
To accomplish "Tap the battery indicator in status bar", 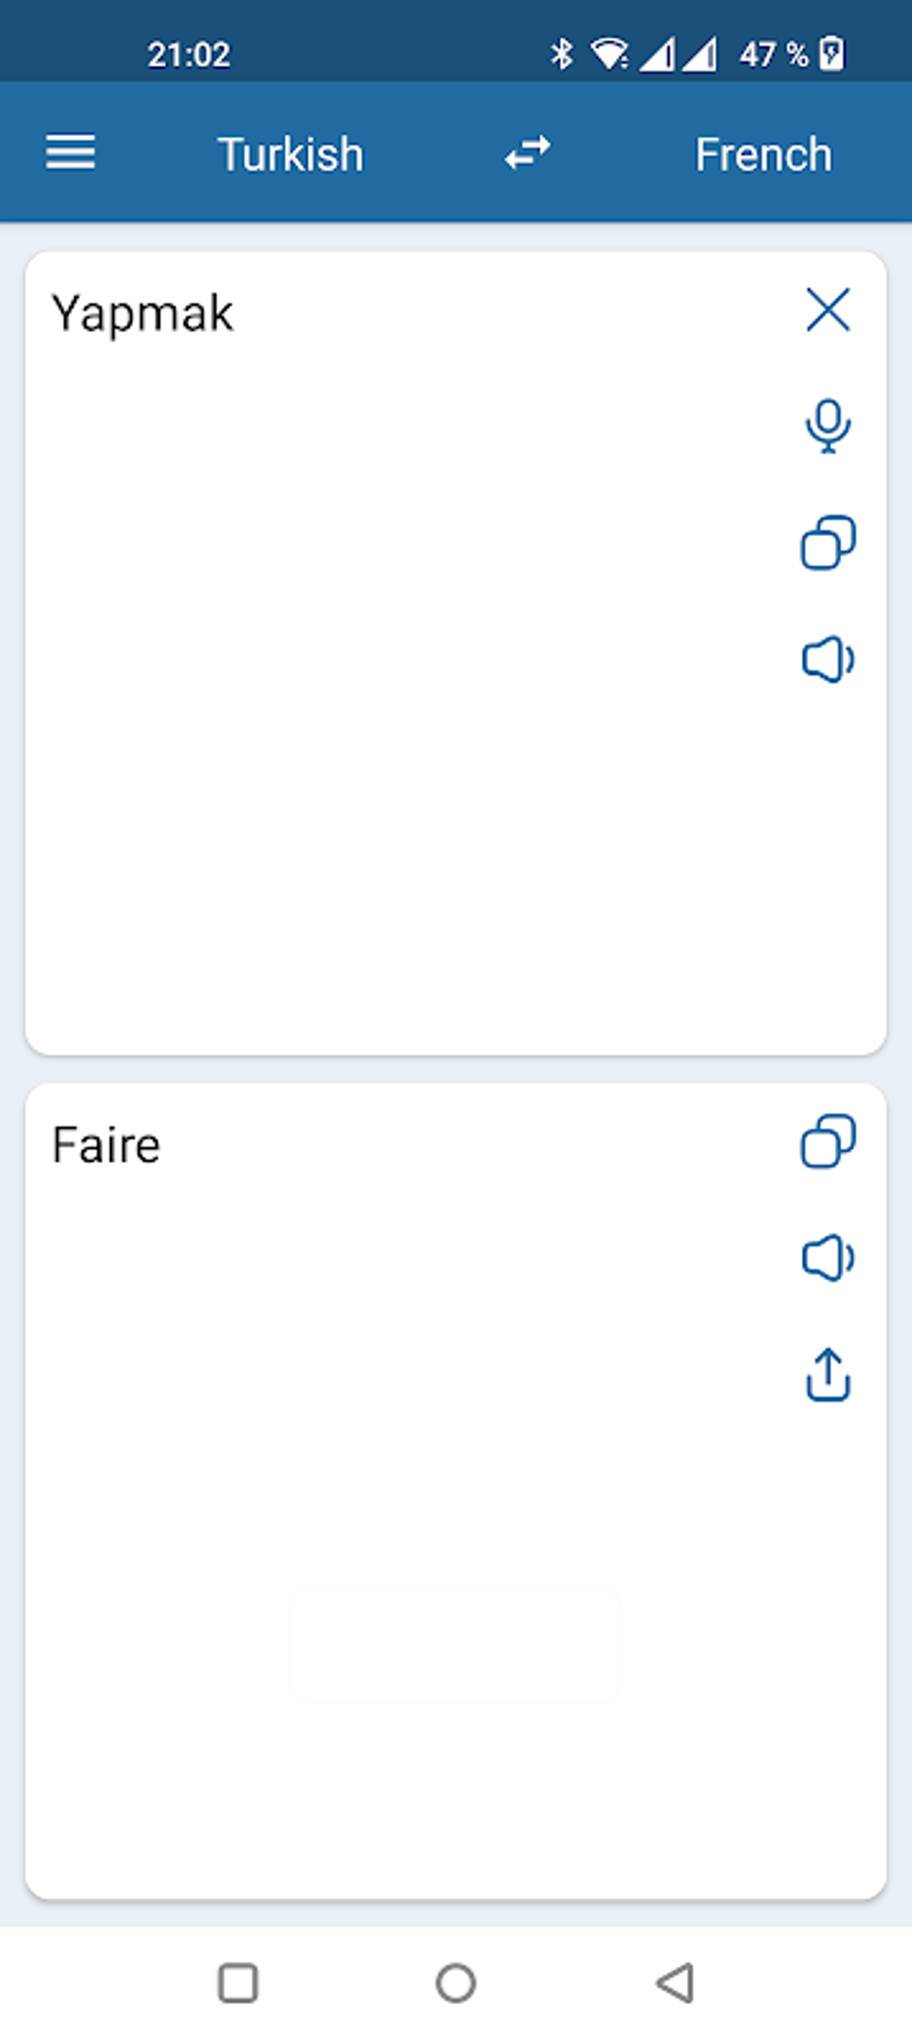I will point(832,55).
